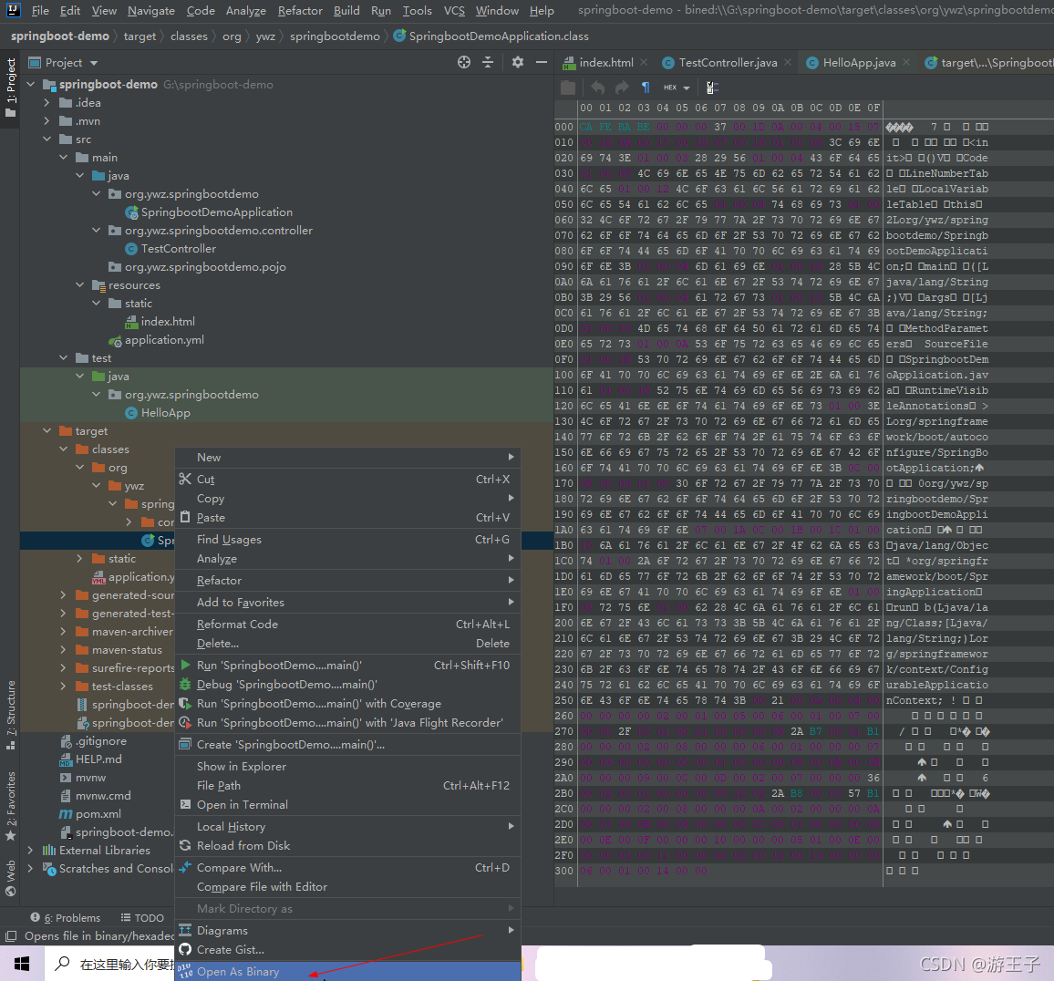1054x981 pixels.
Task: Choose Show in Explorer
Action: pyautogui.click(x=347, y=767)
